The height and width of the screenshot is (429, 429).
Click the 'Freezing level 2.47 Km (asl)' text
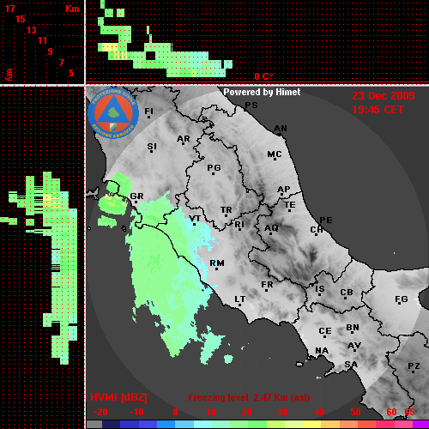tap(249, 397)
